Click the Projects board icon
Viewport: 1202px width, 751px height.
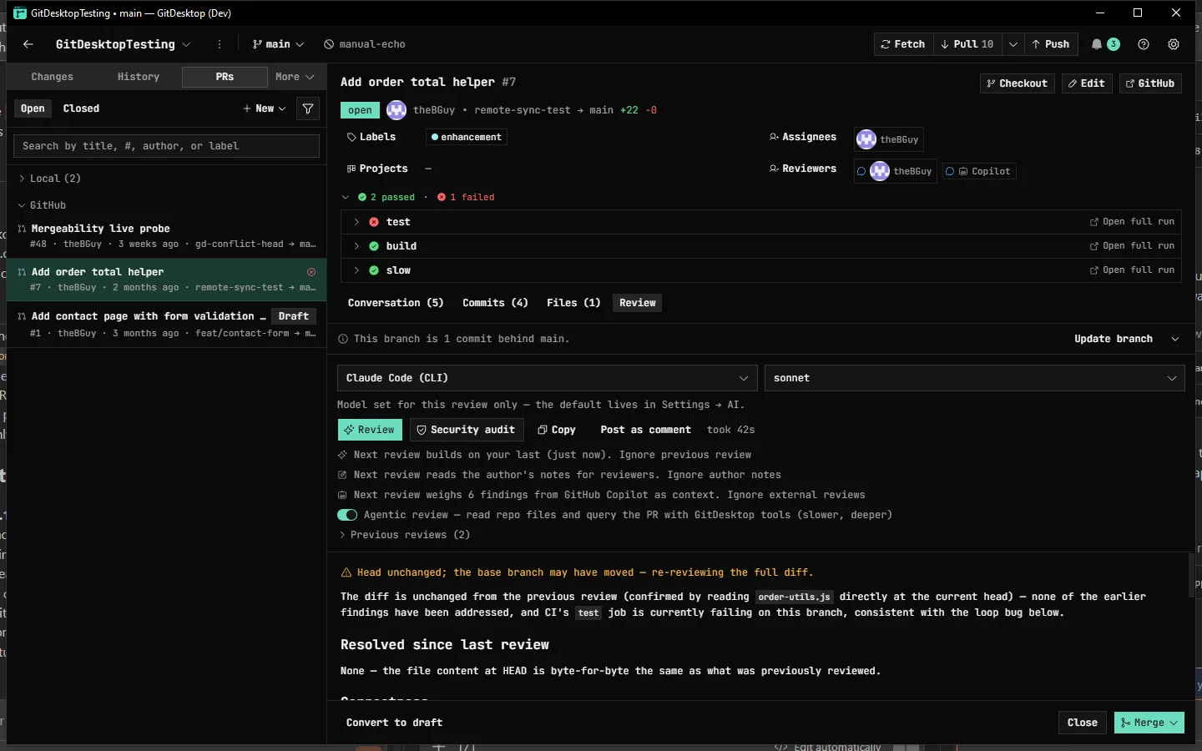coord(351,169)
